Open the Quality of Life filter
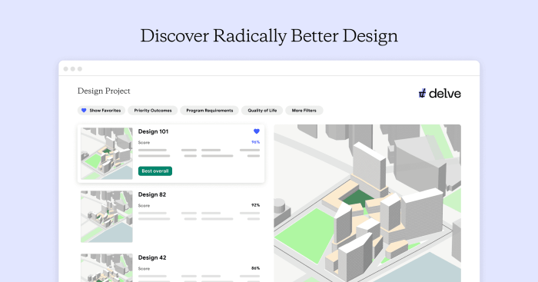 pyautogui.click(x=262, y=111)
